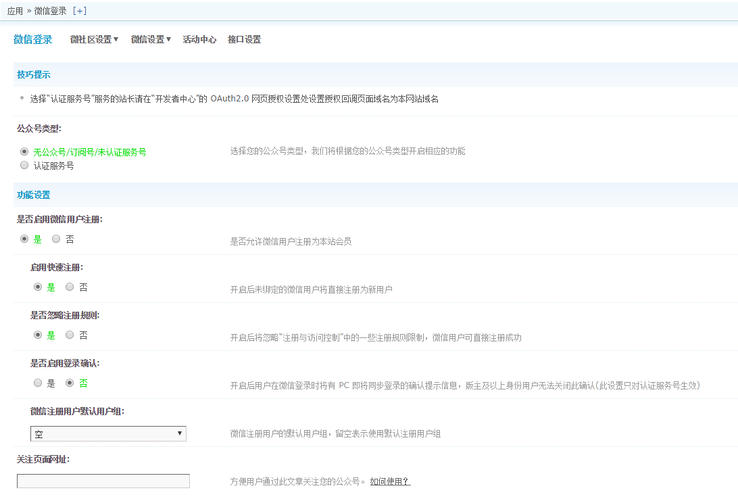
Task: Click the [+] add shortcut link
Action: click(x=80, y=11)
